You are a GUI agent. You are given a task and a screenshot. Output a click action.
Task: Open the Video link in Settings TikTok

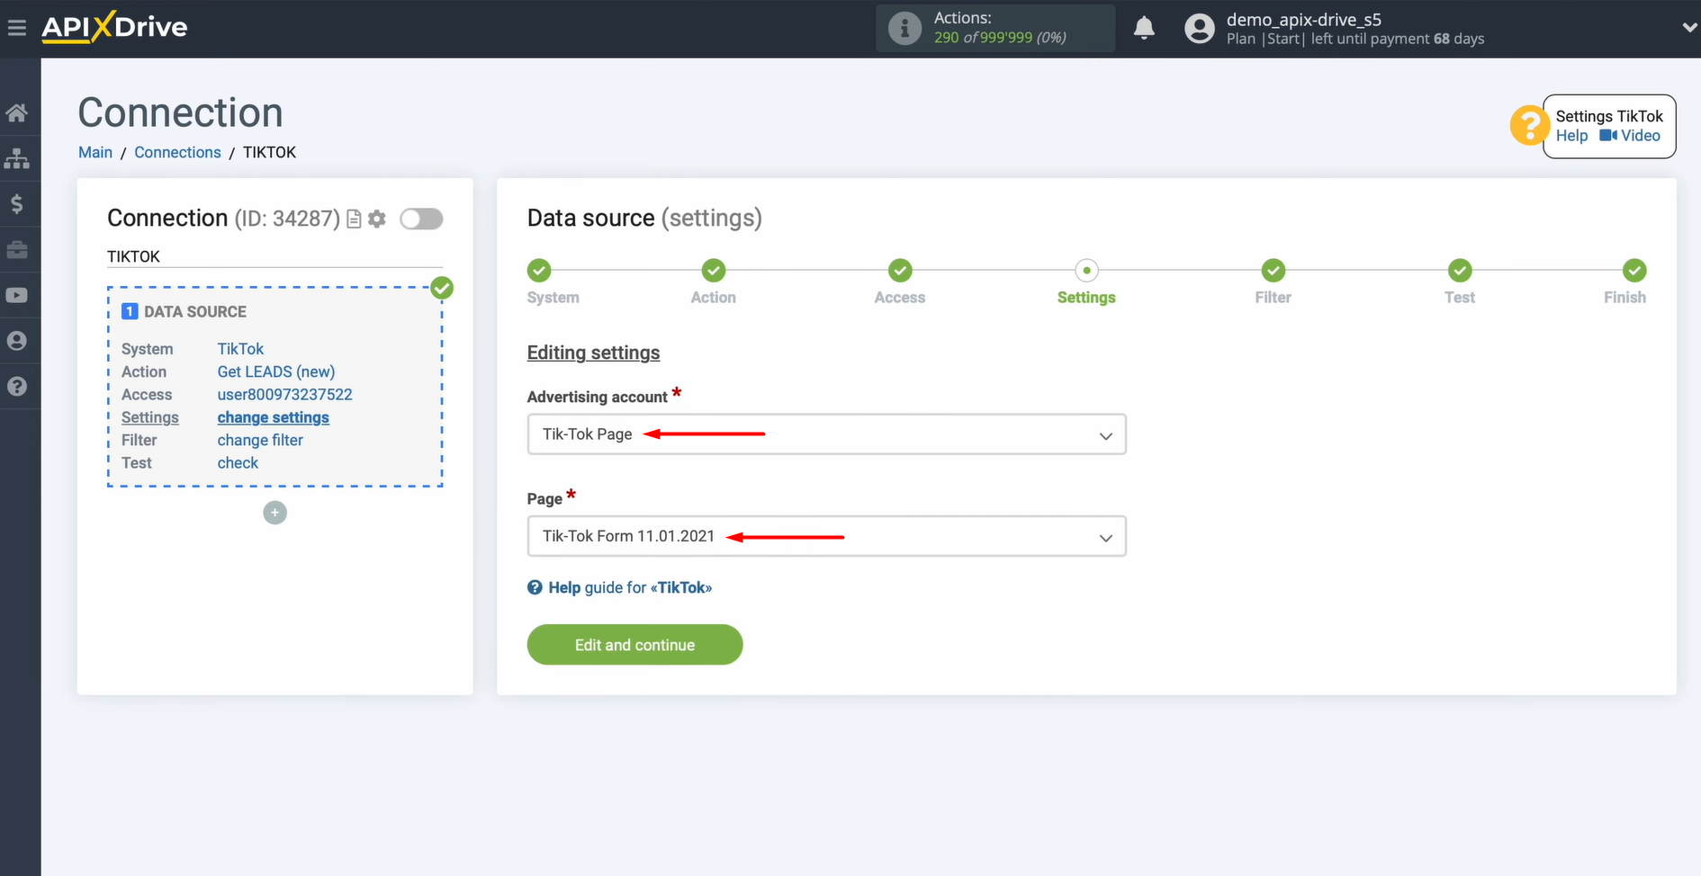1630,136
